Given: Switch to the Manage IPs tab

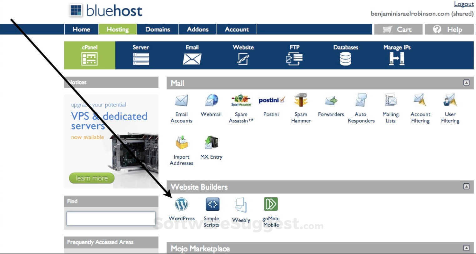Looking at the screenshot, I should pyautogui.click(x=397, y=55).
